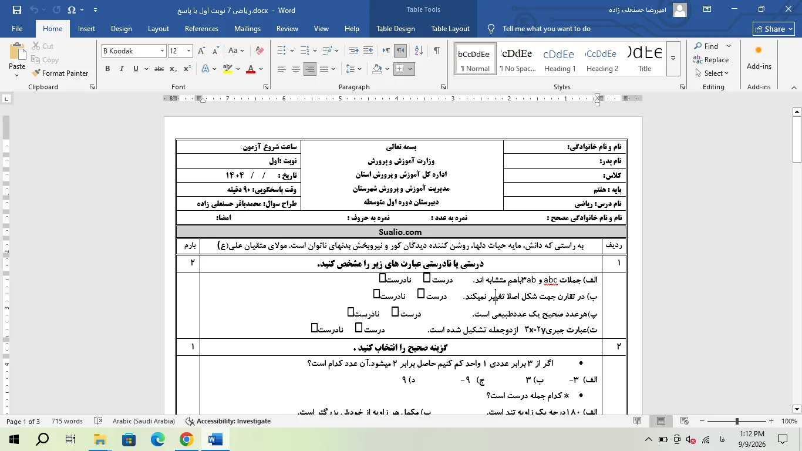Apply red font color
The image size is (802, 451).
click(251, 69)
